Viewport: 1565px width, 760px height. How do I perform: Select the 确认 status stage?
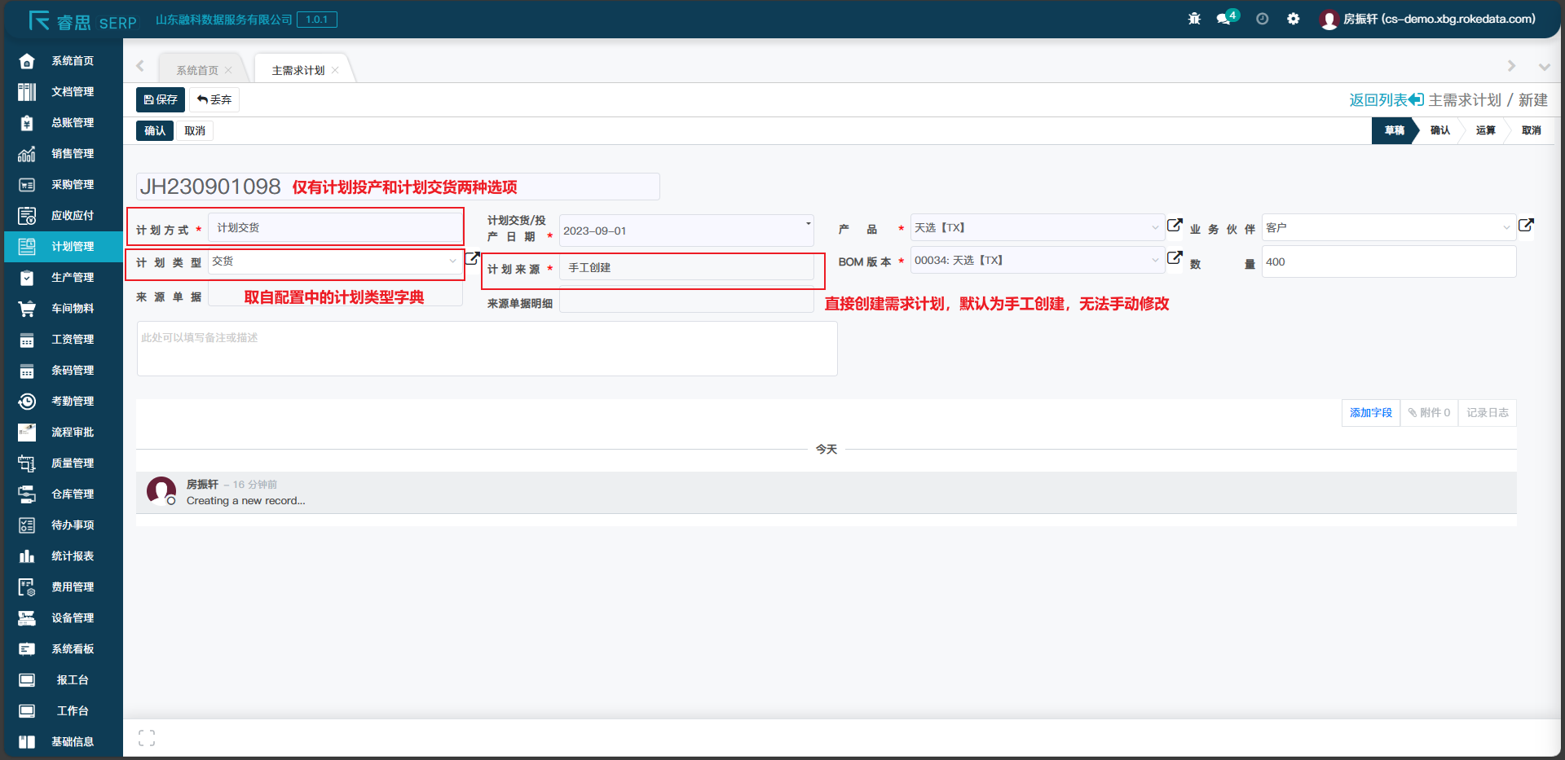[1439, 130]
